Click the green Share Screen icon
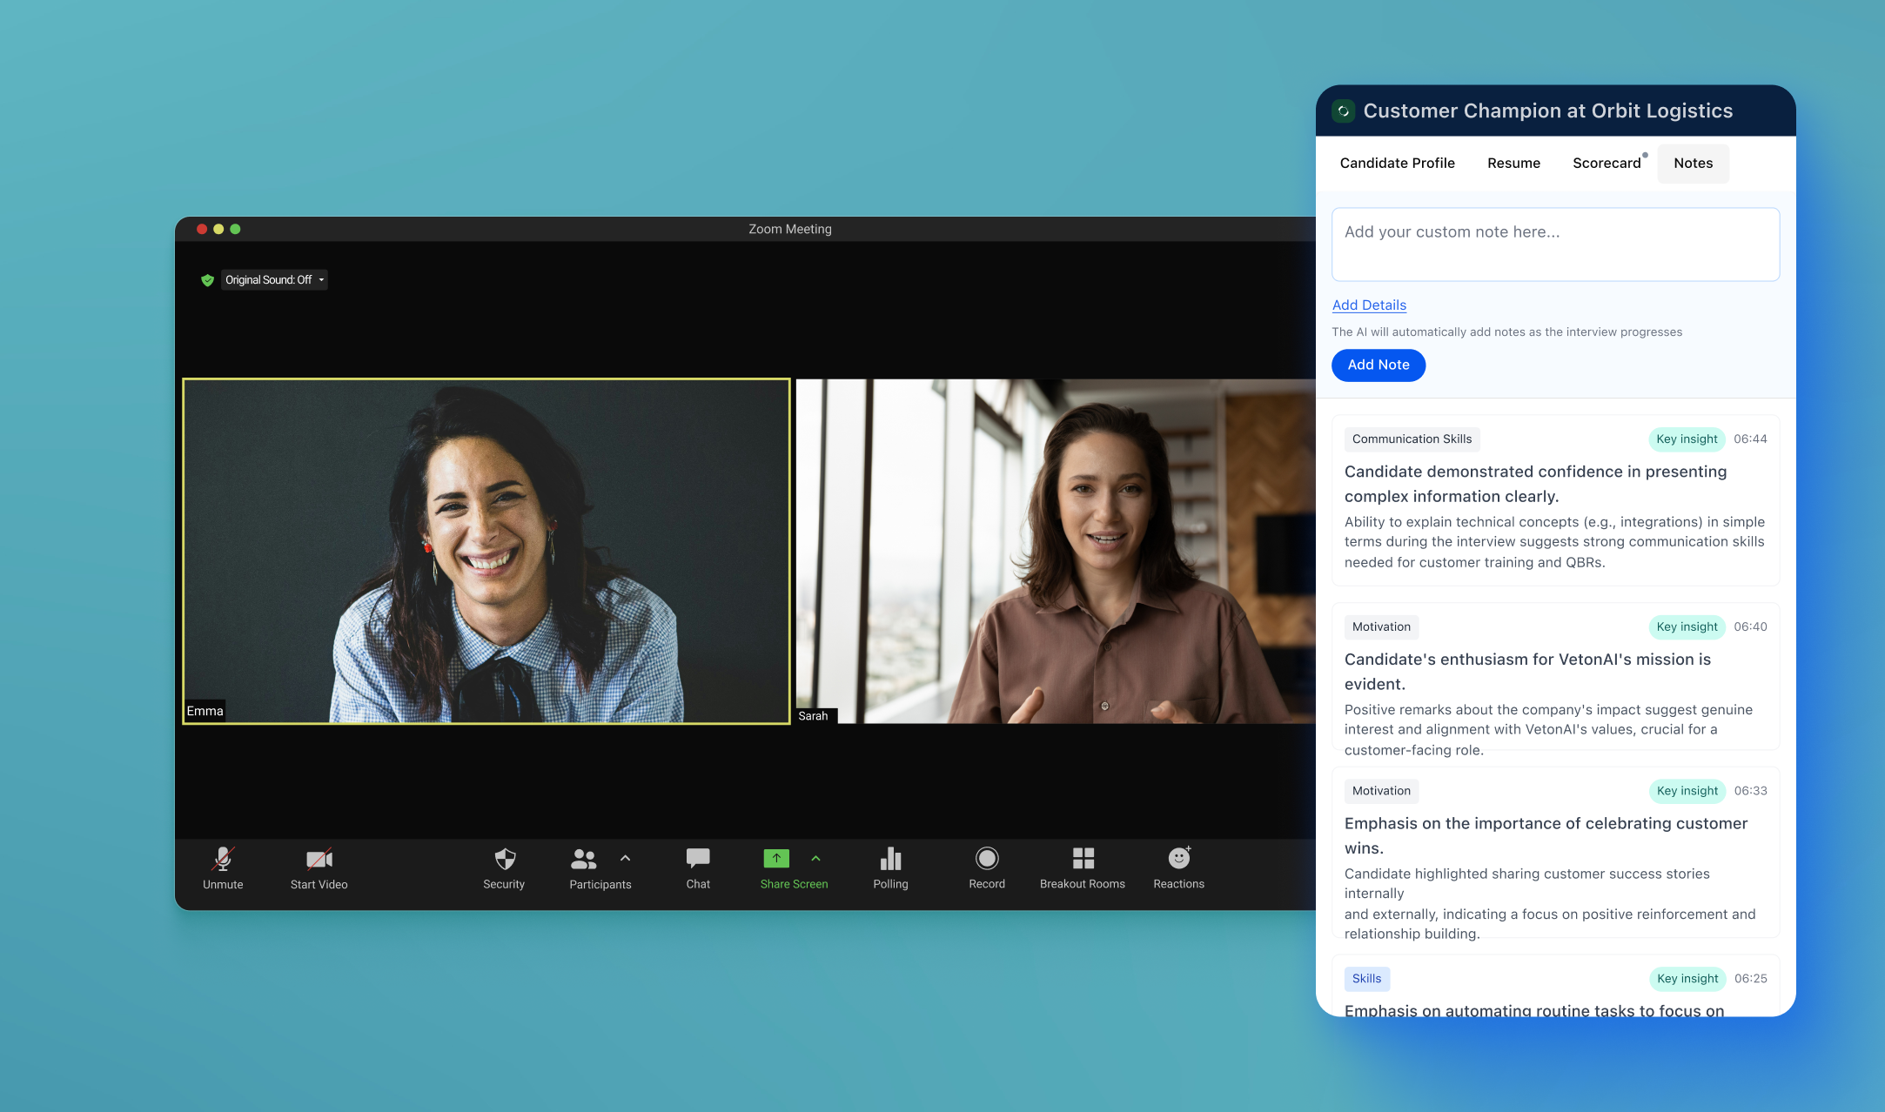 (776, 859)
